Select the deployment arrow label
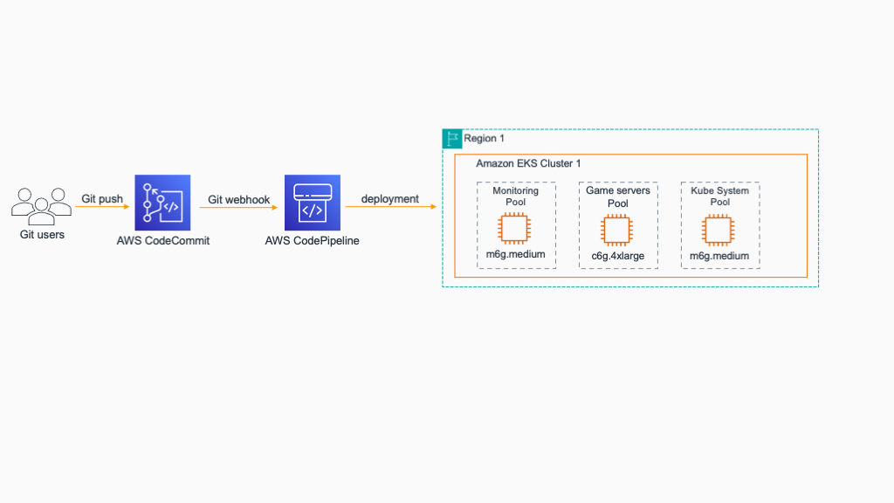Screen dimensions: 894x503 389,198
